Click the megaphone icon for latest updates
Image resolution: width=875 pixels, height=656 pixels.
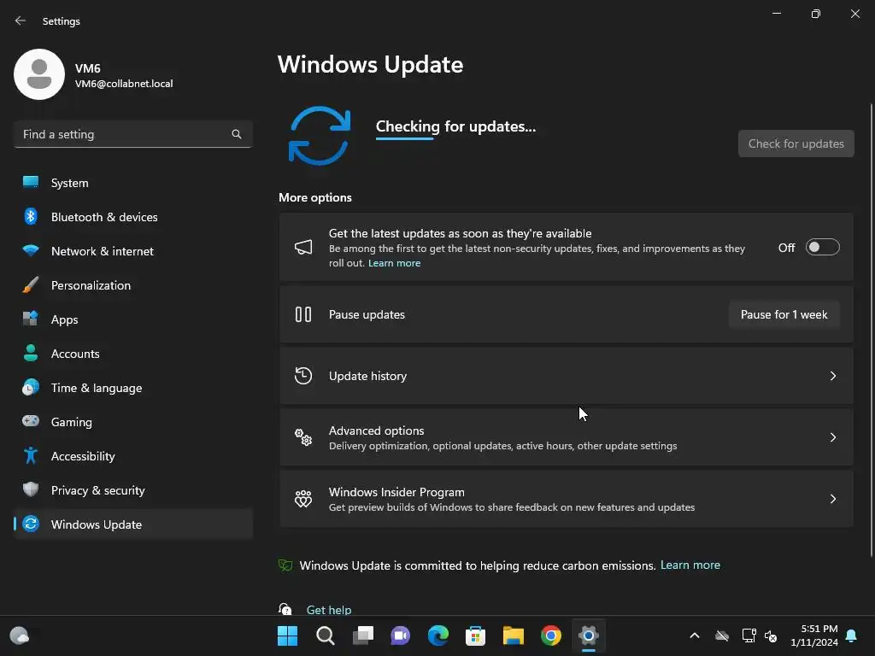pyautogui.click(x=303, y=247)
